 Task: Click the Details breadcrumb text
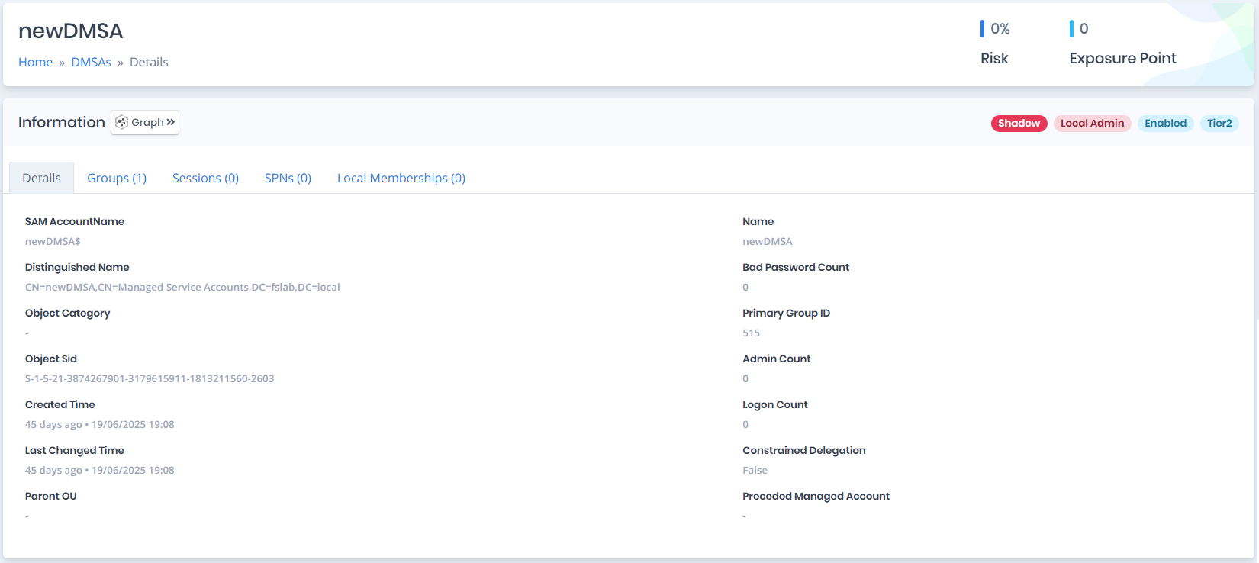click(149, 62)
